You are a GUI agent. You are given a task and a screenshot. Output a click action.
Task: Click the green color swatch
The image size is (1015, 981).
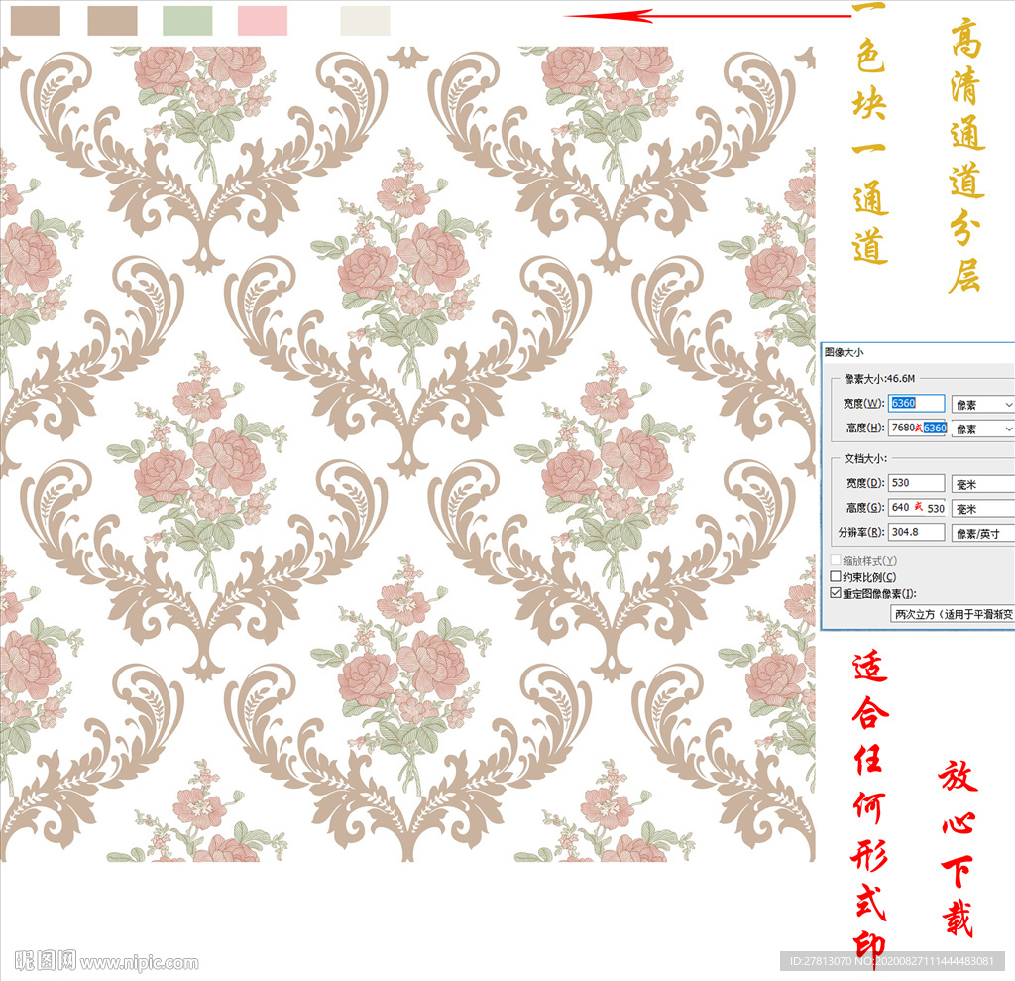[187, 21]
